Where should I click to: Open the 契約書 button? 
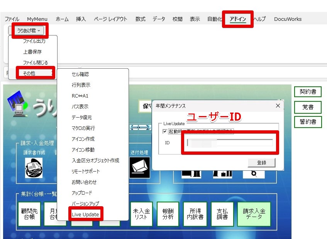pyautogui.click(x=308, y=92)
